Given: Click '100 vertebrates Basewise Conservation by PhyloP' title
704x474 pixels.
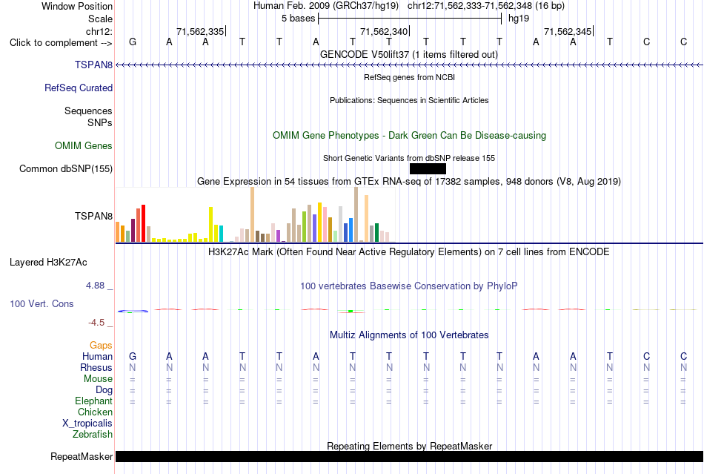Looking at the screenshot, I should pos(408,286).
